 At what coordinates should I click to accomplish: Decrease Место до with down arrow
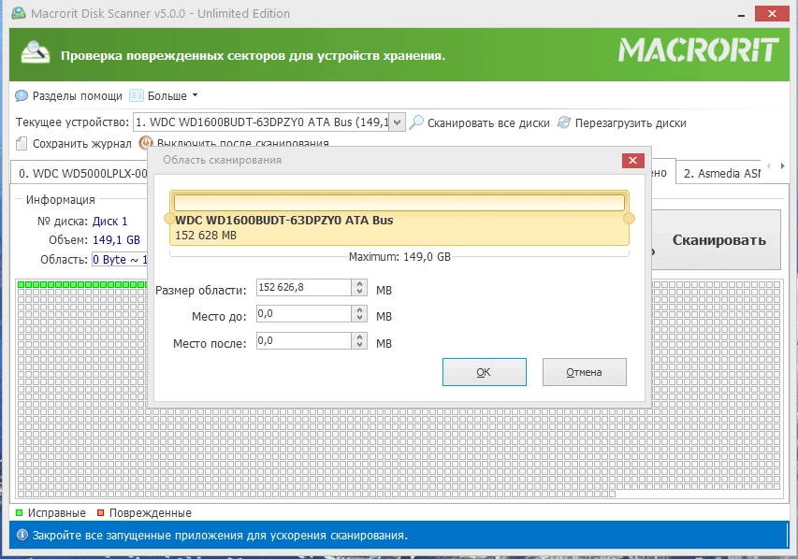[x=359, y=318]
